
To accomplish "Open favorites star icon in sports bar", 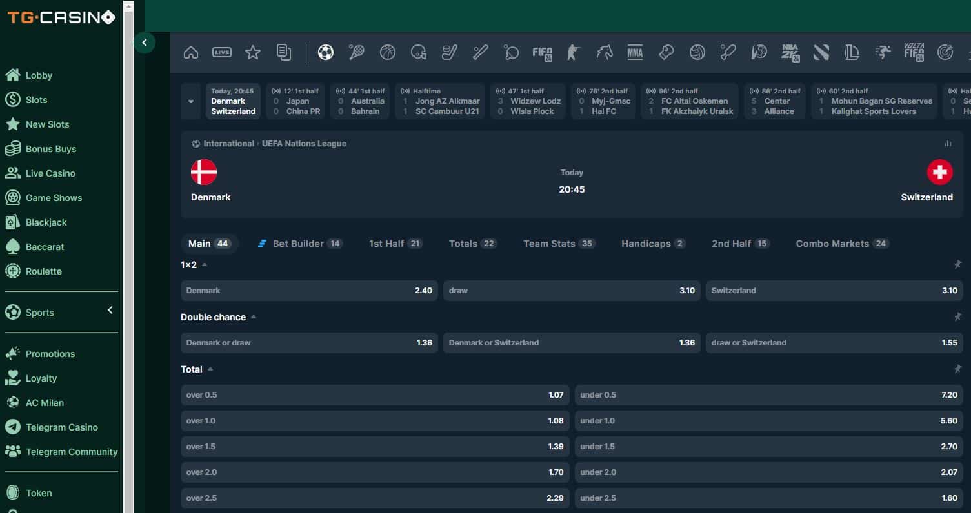I will [253, 53].
